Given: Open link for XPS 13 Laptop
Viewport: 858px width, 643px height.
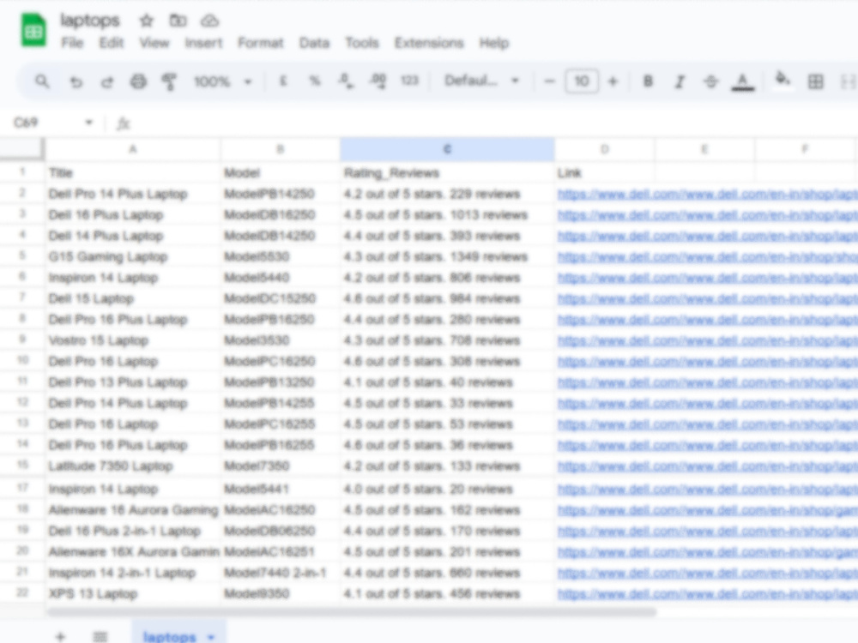Looking at the screenshot, I should click(707, 594).
